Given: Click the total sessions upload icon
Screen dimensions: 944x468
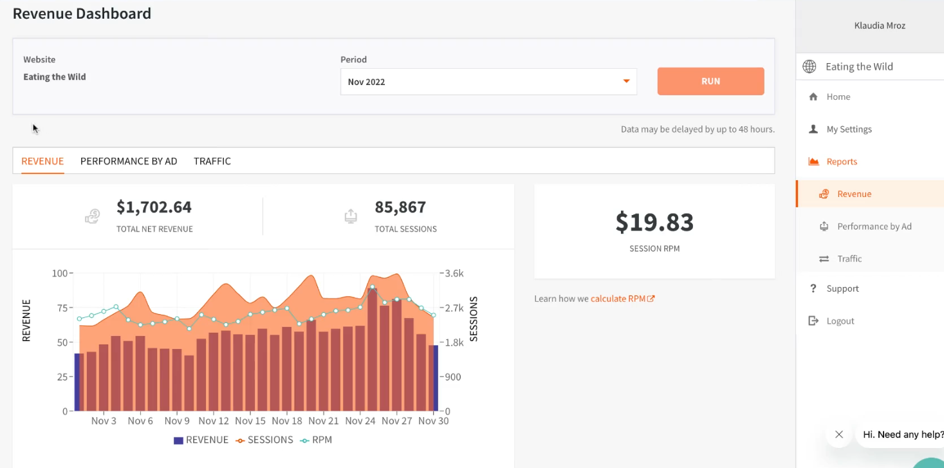Looking at the screenshot, I should coord(351,216).
